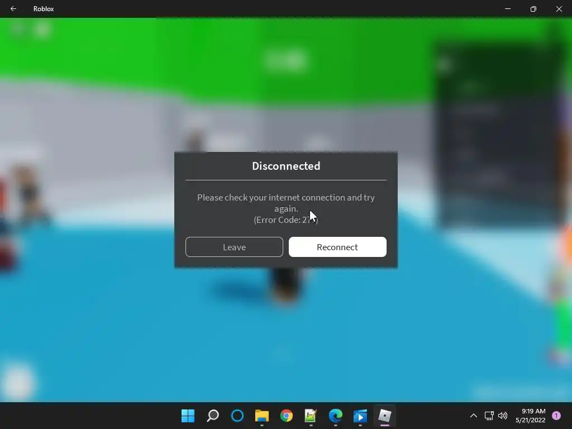572x429 pixels.
Task: Click the Leave button
Action: (234, 247)
